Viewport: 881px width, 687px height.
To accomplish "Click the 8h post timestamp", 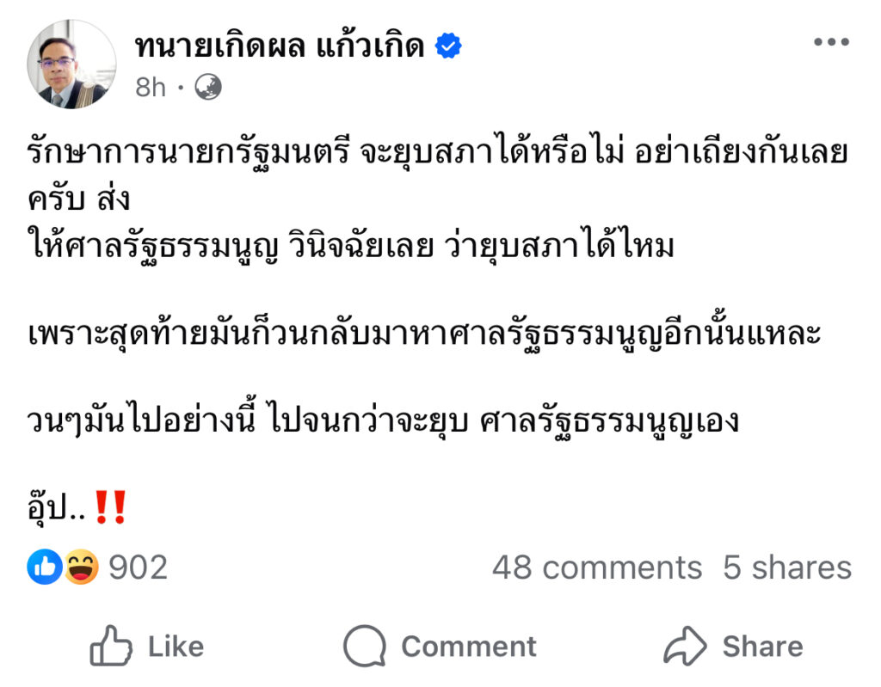I will tap(151, 88).
